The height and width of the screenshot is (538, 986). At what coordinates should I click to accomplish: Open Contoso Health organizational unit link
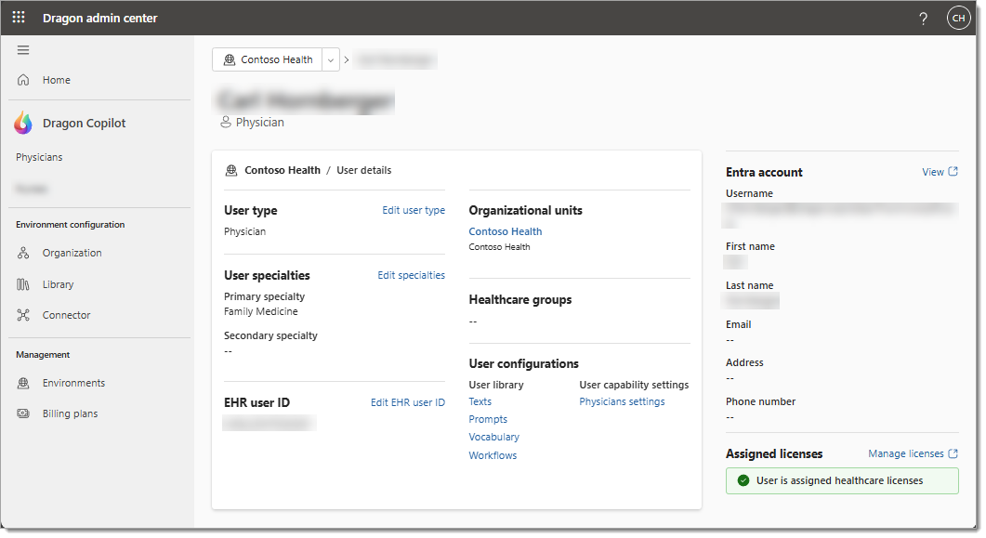pos(505,231)
